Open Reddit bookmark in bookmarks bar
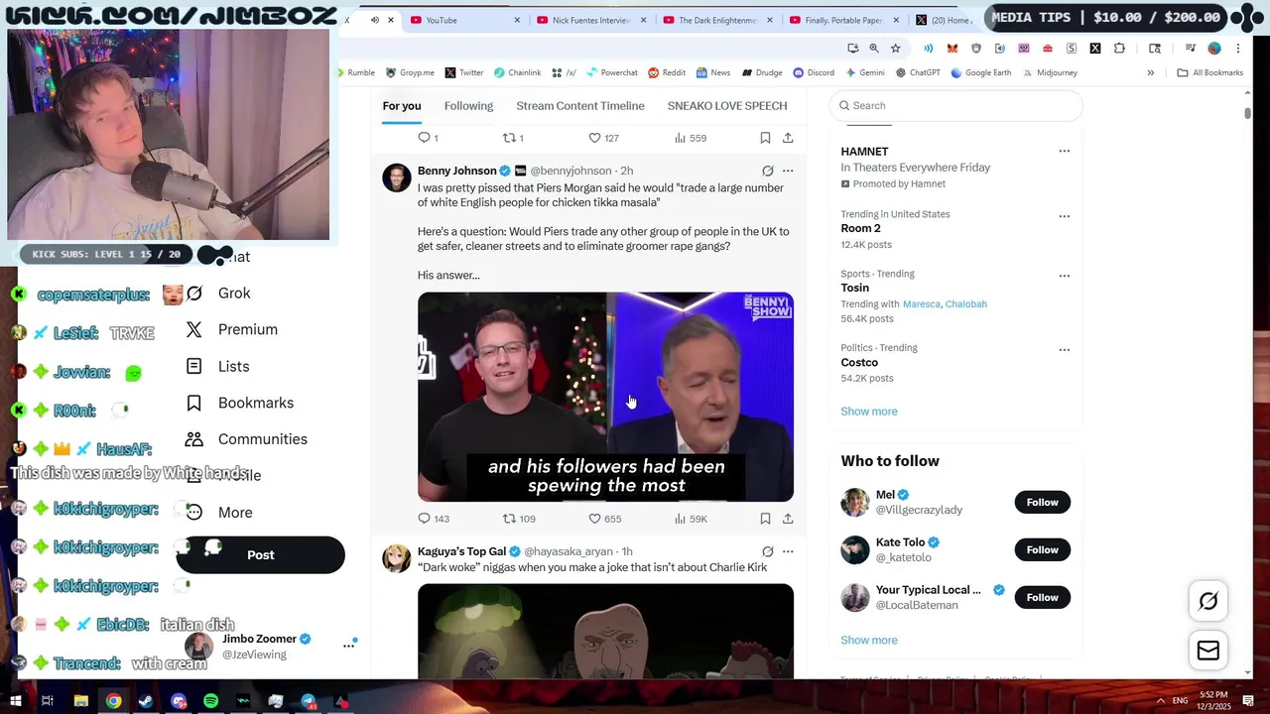1270x714 pixels. pos(667,72)
